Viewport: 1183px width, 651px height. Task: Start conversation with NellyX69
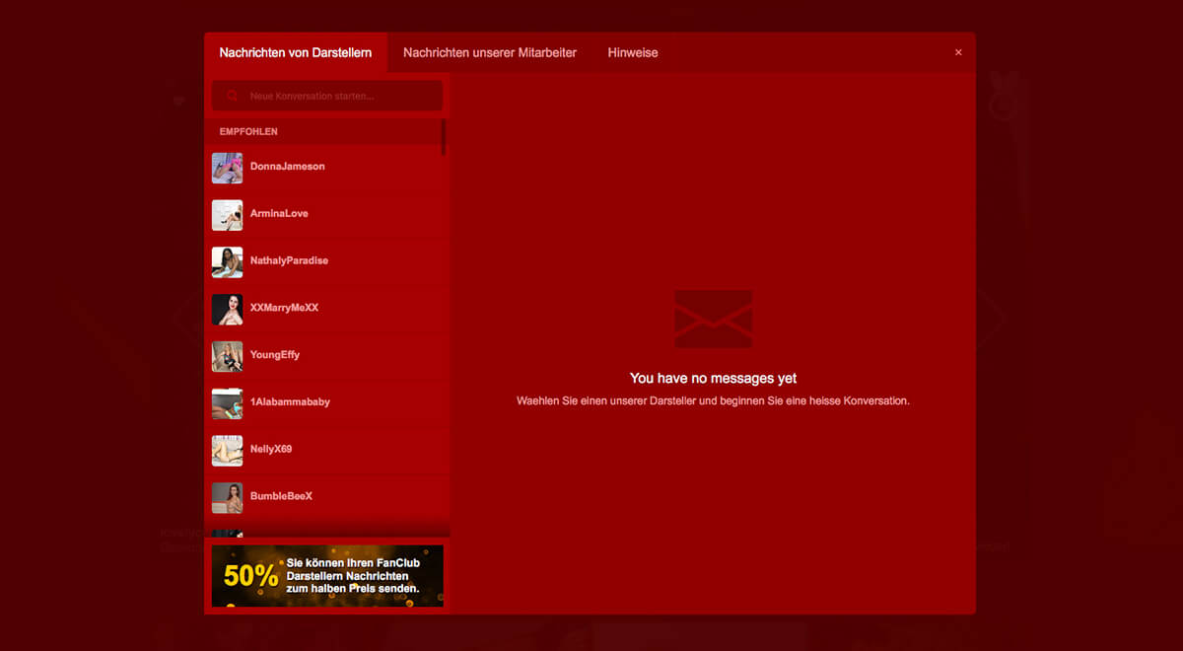click(325, 450)
